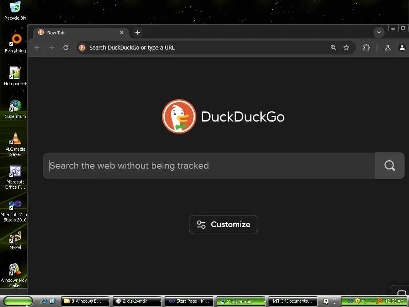Select the Notepad++ desktop shortcut
This screenshot has height=307, width=409.
15,76
